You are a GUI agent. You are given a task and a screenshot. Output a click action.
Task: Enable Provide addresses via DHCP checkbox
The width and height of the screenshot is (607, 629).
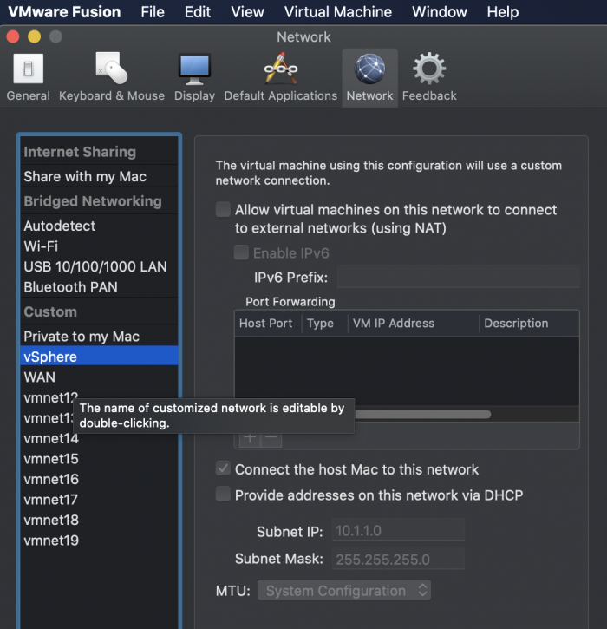(223, 495)
